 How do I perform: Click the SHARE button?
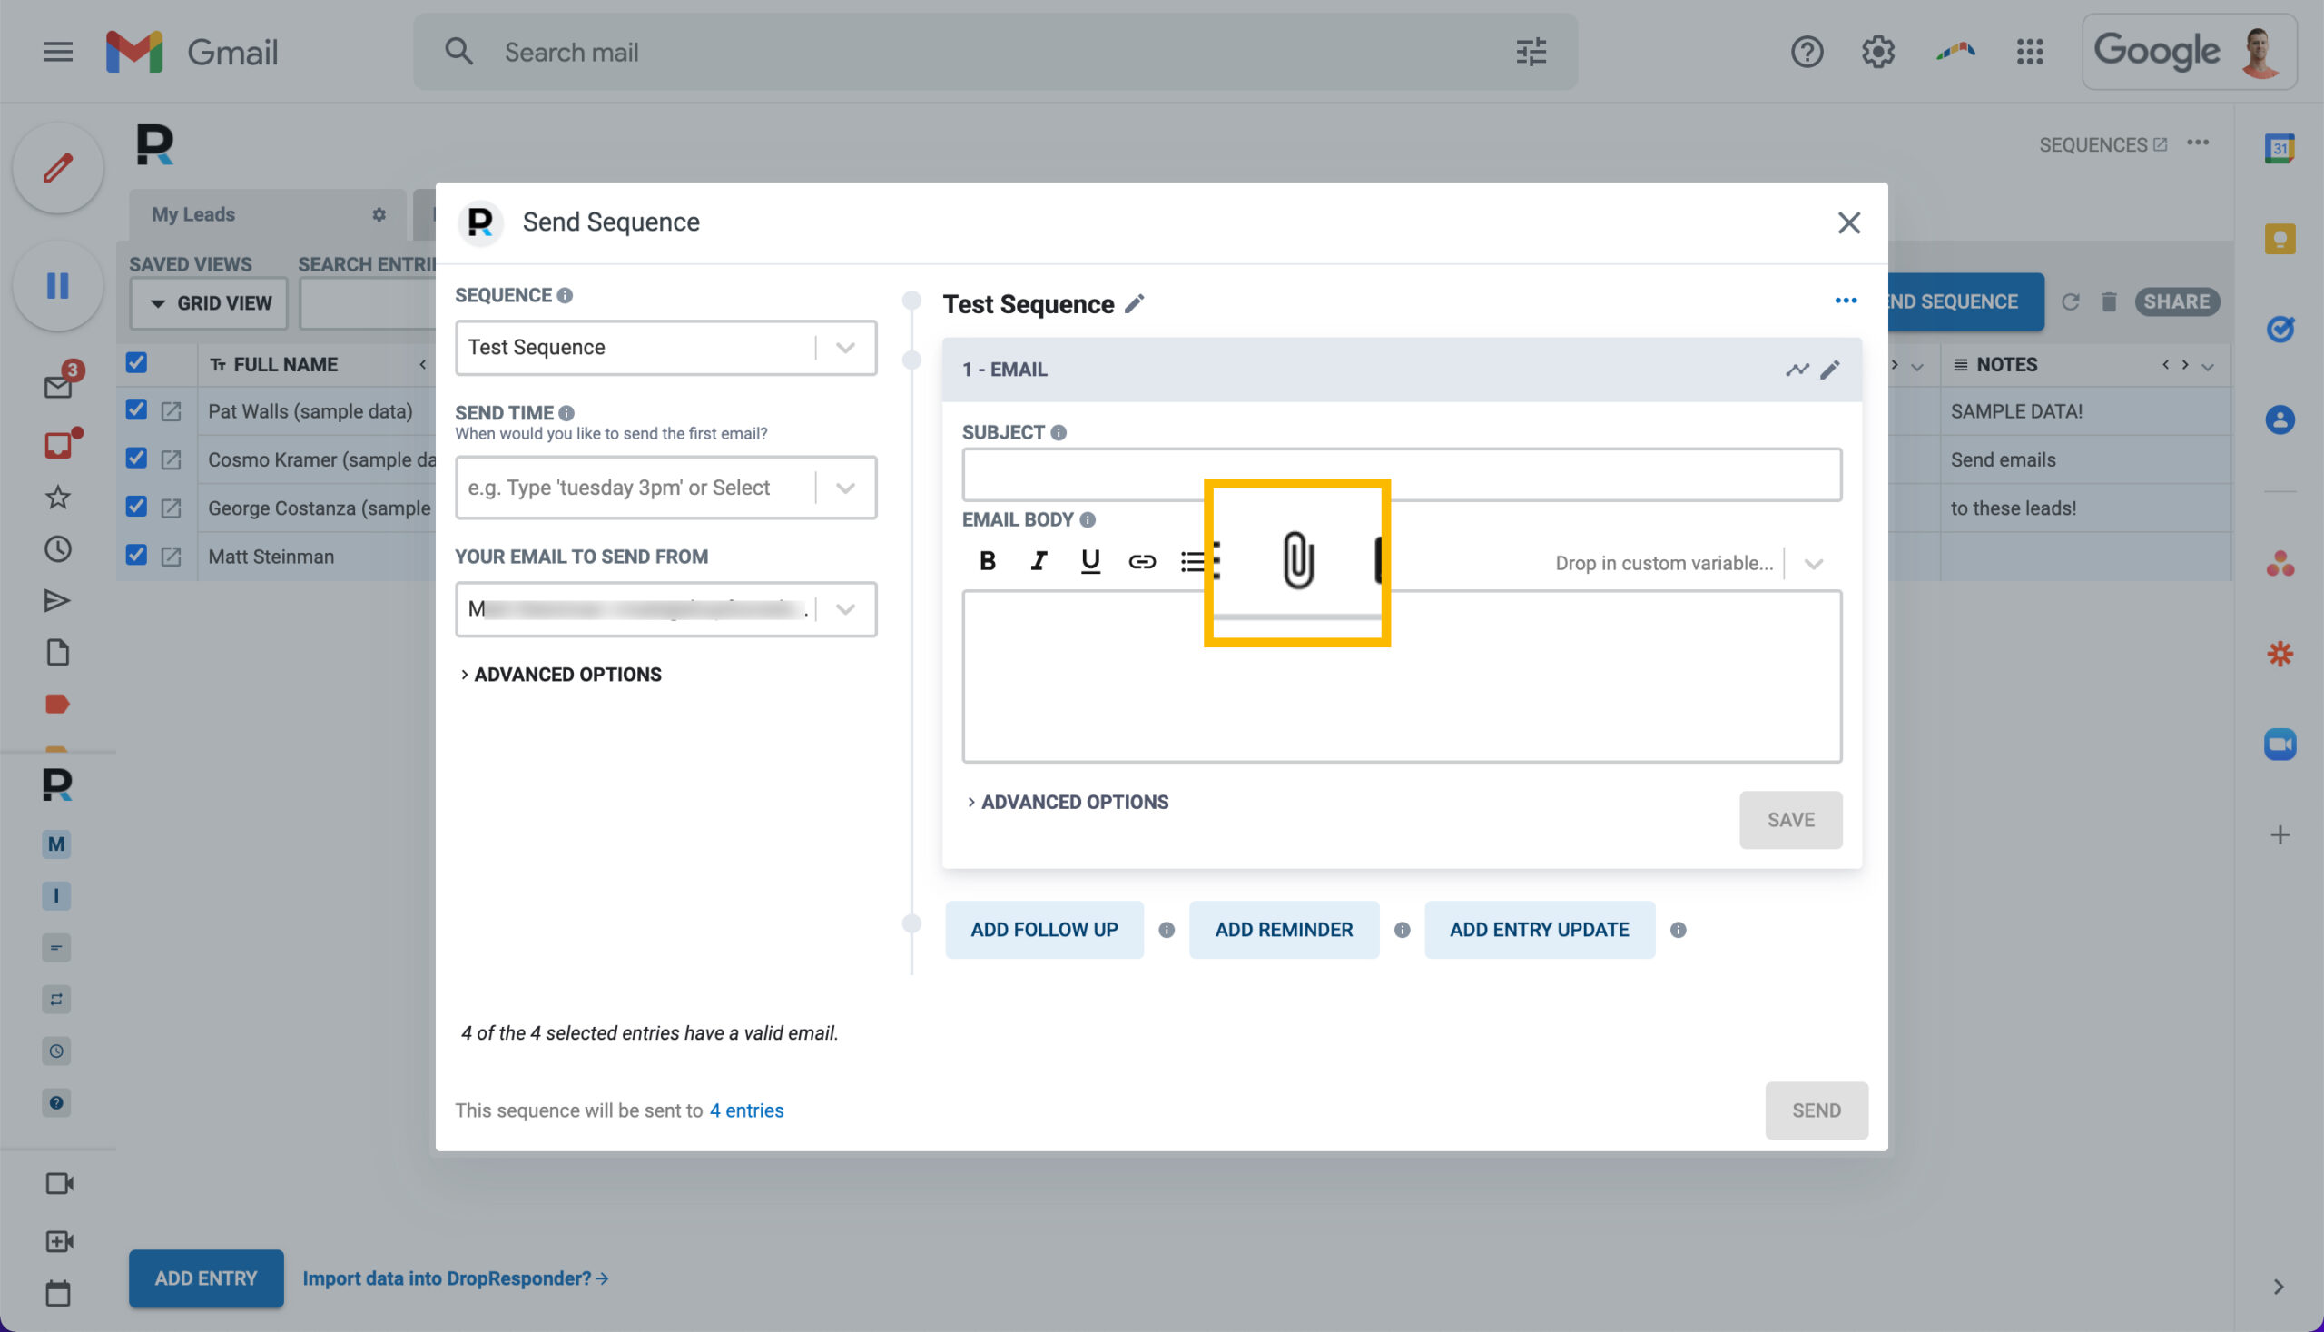(x=2176, y=301)
